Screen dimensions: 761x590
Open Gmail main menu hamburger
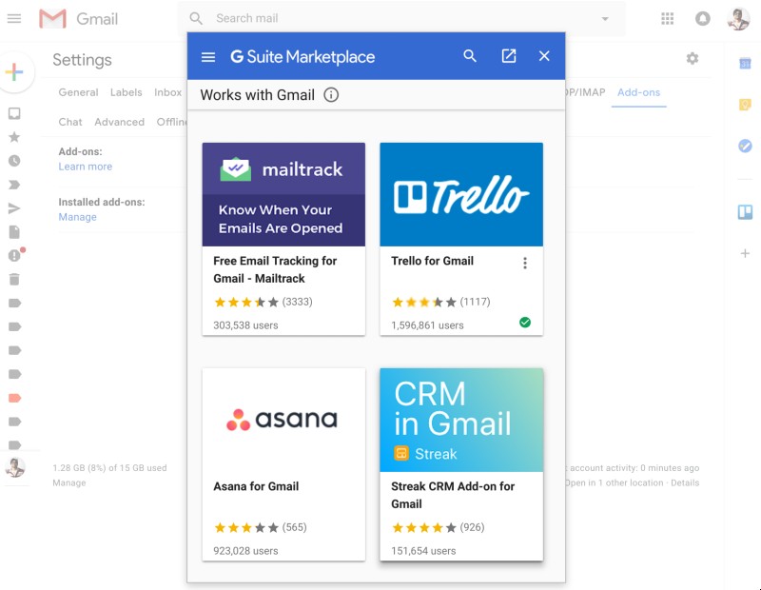coord(14,18)
